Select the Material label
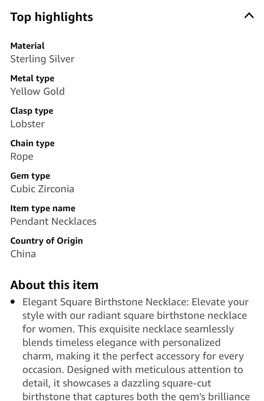The height and width of the screenshot is (401, 264). pos(27,46)
